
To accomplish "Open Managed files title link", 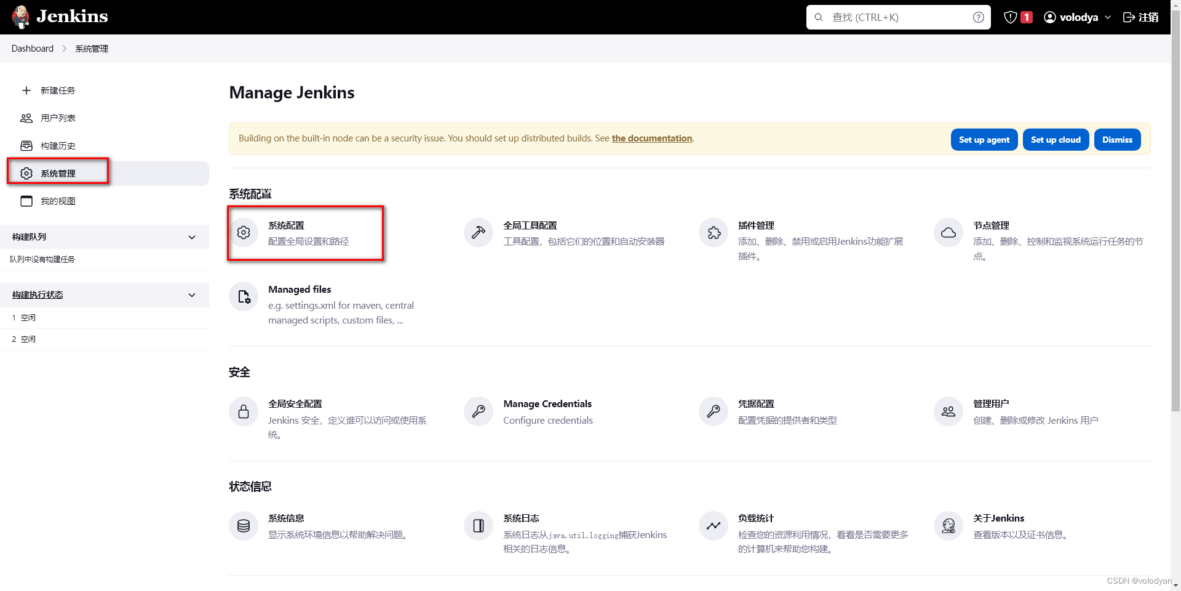I will point(300,290).
